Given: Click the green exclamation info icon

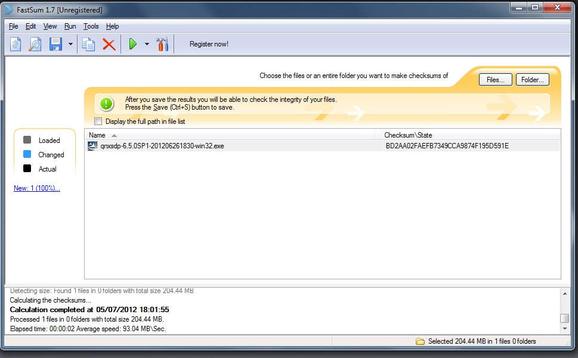Looking at the screenshot, I should point(106,104).
